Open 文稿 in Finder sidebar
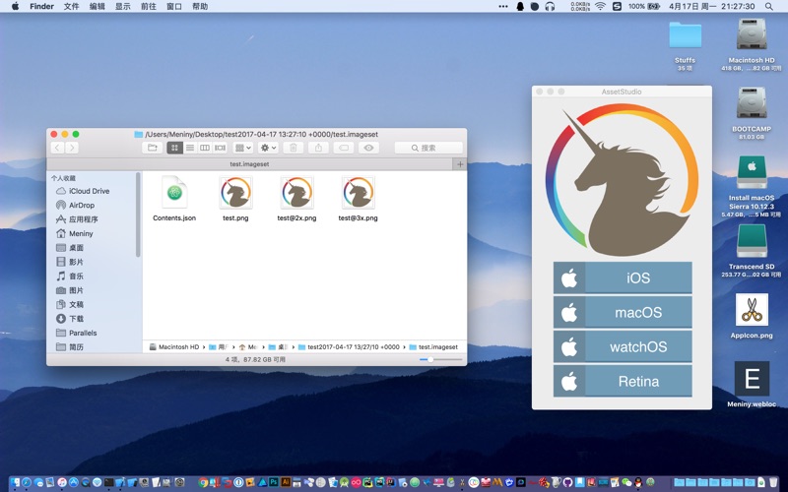The image size is (788, 492). 76,304
